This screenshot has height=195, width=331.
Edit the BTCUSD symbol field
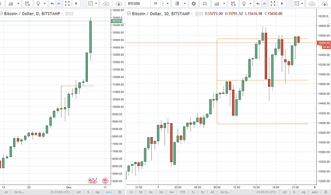click(x=138, y=4)
